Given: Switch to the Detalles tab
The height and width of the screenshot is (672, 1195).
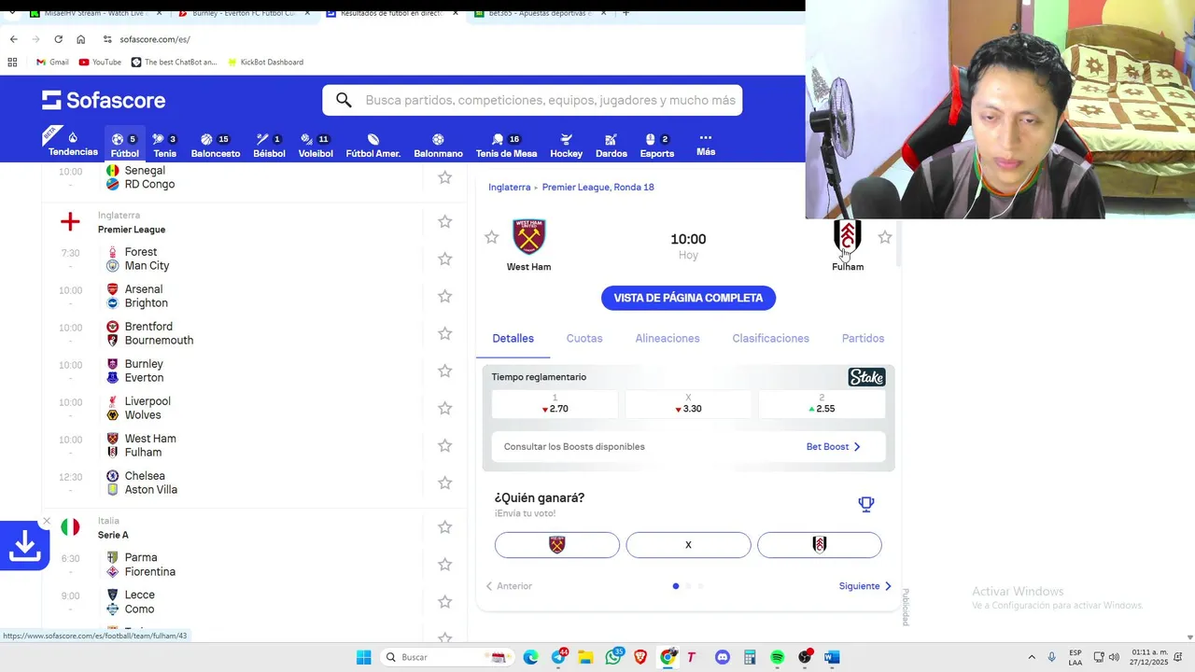Looking at the screenshot, I should click(513, 338).
